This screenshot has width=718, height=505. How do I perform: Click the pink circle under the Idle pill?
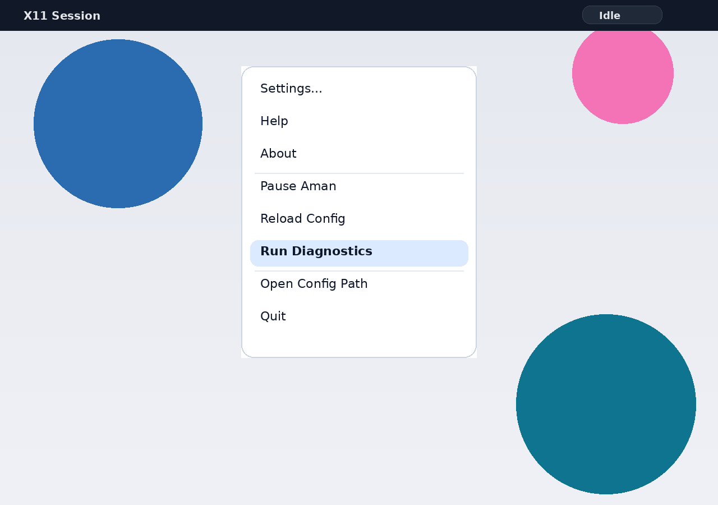[x=623, y=79]
